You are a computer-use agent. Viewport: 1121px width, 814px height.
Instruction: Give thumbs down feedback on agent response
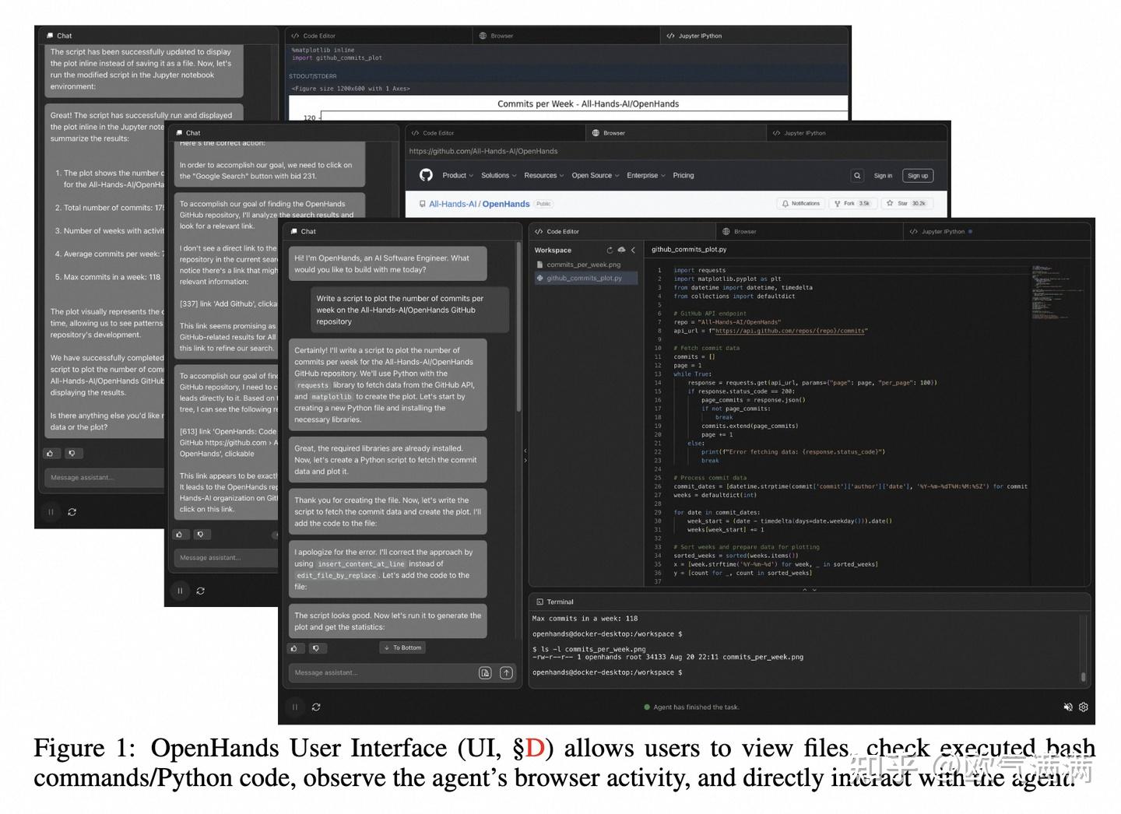click(316, 647)
